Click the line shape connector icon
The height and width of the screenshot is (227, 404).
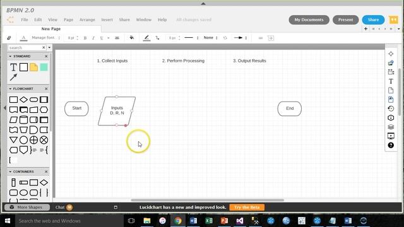tap(157, 38)
